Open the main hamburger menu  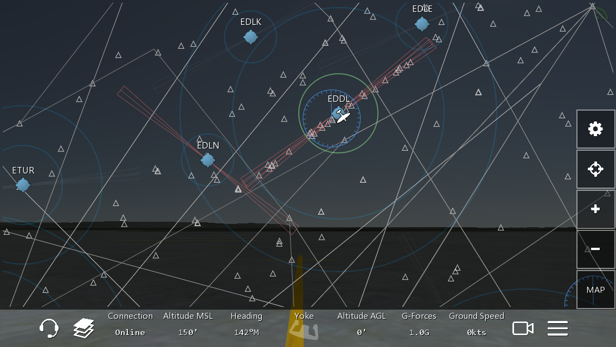557,329
